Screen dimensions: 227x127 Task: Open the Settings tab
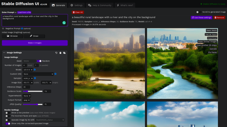77,6
